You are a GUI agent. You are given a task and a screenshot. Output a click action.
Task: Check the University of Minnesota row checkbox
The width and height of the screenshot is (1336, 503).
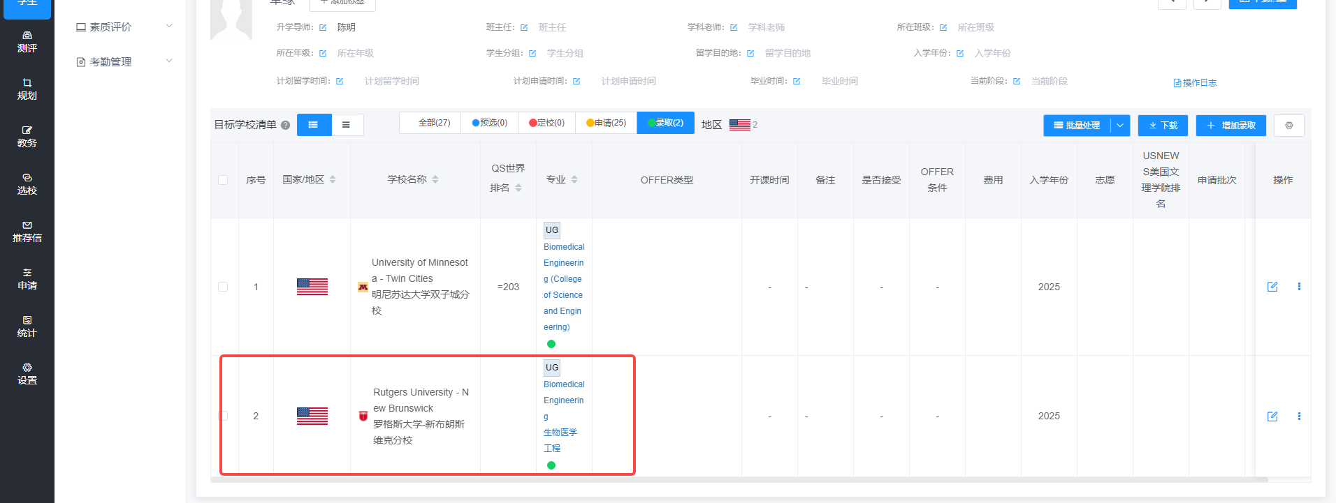coord(223,287)
